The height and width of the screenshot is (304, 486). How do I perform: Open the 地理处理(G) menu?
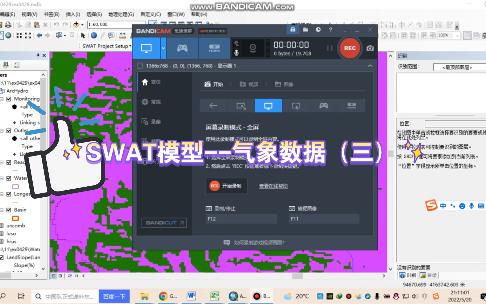click(x=121, y=14)
